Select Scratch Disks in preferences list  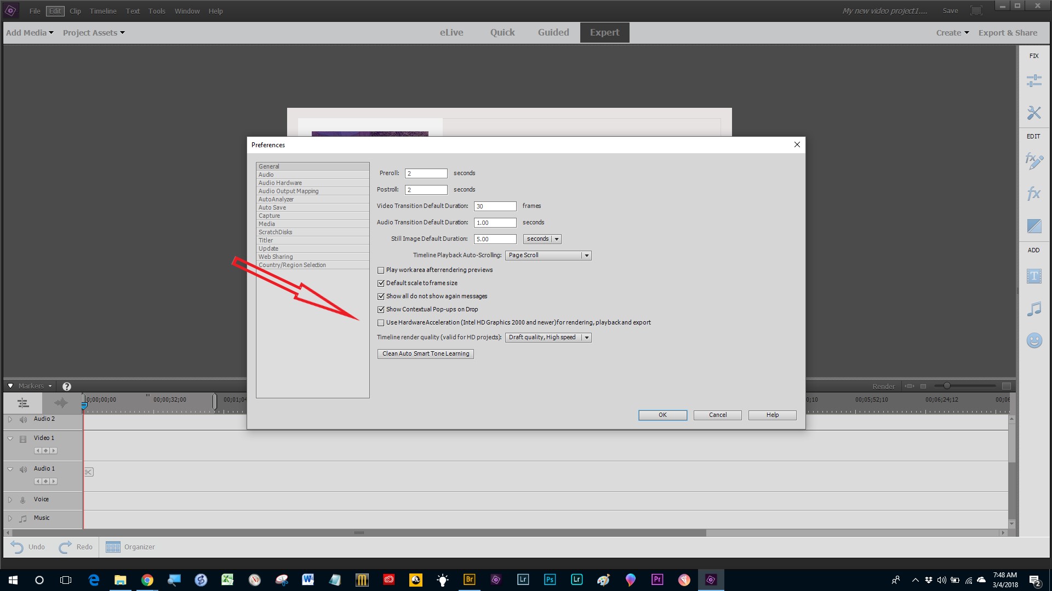pos(312,233)
